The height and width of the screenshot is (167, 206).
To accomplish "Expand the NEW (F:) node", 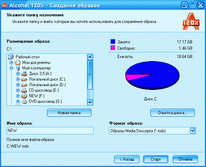I will coord(18,96).
